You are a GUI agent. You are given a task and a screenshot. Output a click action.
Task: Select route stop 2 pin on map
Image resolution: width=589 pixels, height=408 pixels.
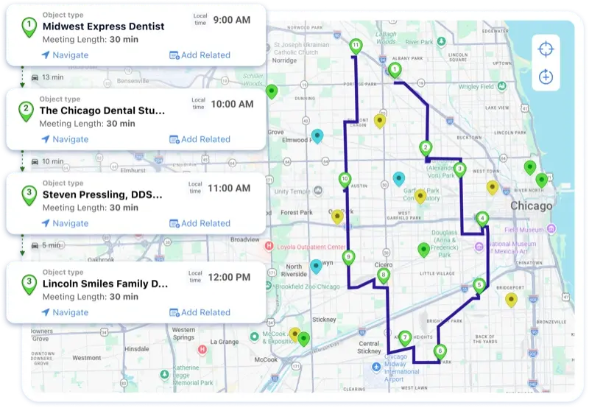tap(426, 149)
